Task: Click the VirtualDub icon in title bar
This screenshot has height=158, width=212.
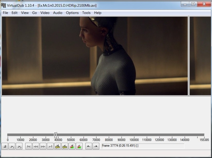Action: [3, 5]
